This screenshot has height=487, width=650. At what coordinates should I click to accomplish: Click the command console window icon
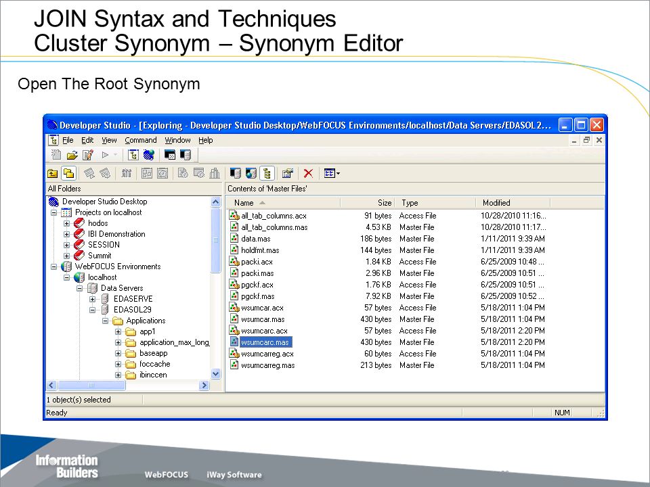click(170, 156)
